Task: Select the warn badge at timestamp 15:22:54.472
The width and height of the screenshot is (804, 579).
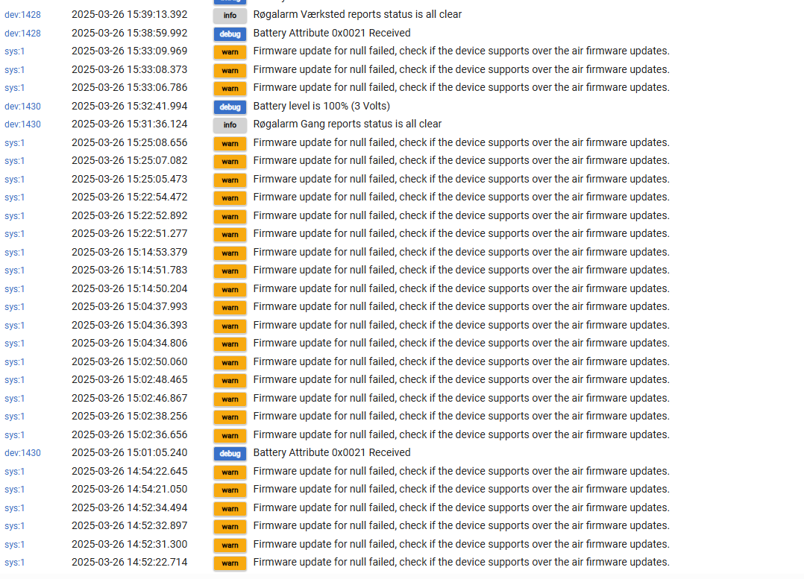Action: (x=230, y=197)
